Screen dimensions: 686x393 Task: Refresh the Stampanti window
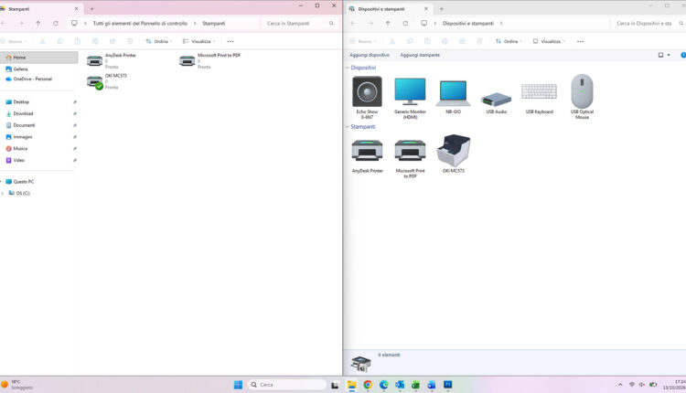tap(56, 23)
